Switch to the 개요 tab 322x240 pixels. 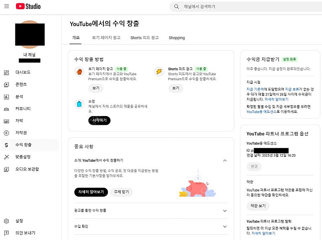76,38
